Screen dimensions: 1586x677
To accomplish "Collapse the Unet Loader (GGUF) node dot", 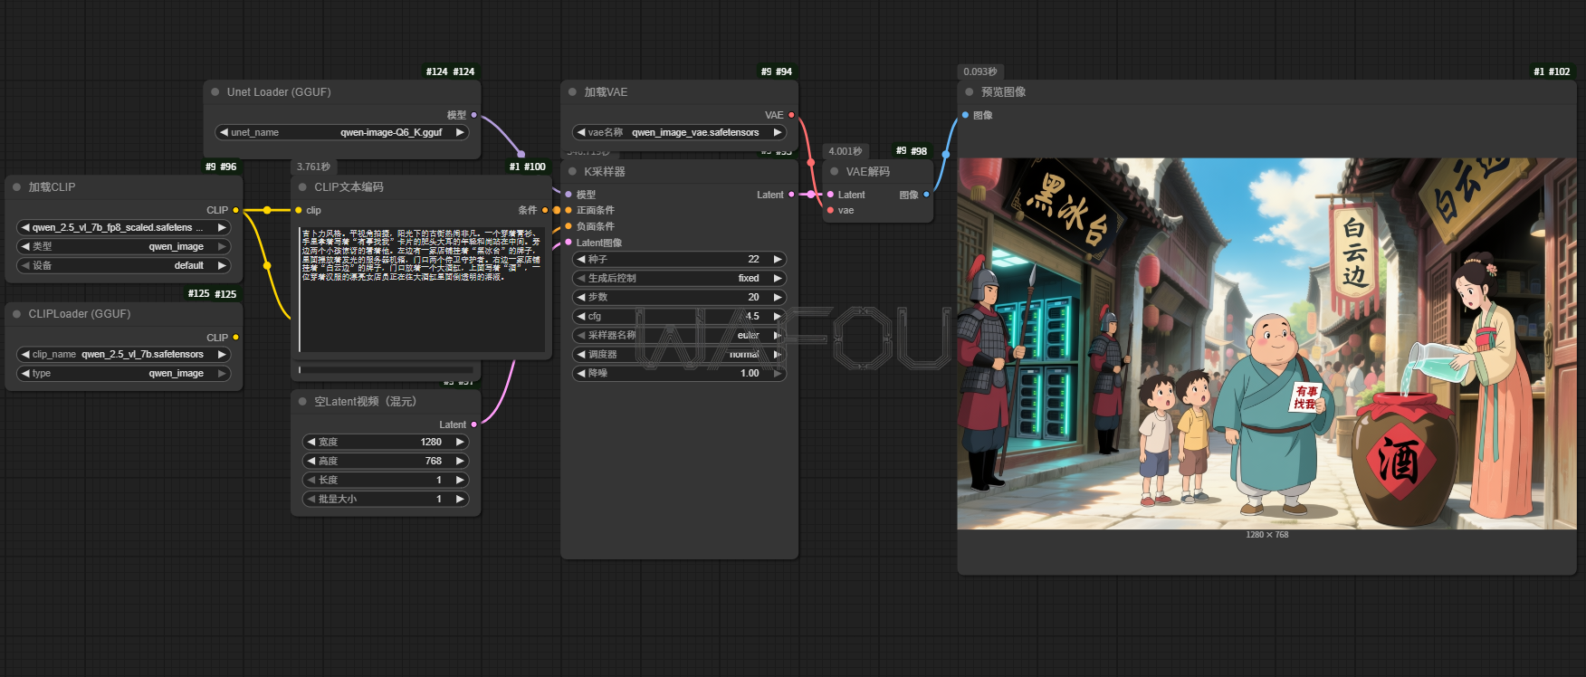I will point(215,92).
